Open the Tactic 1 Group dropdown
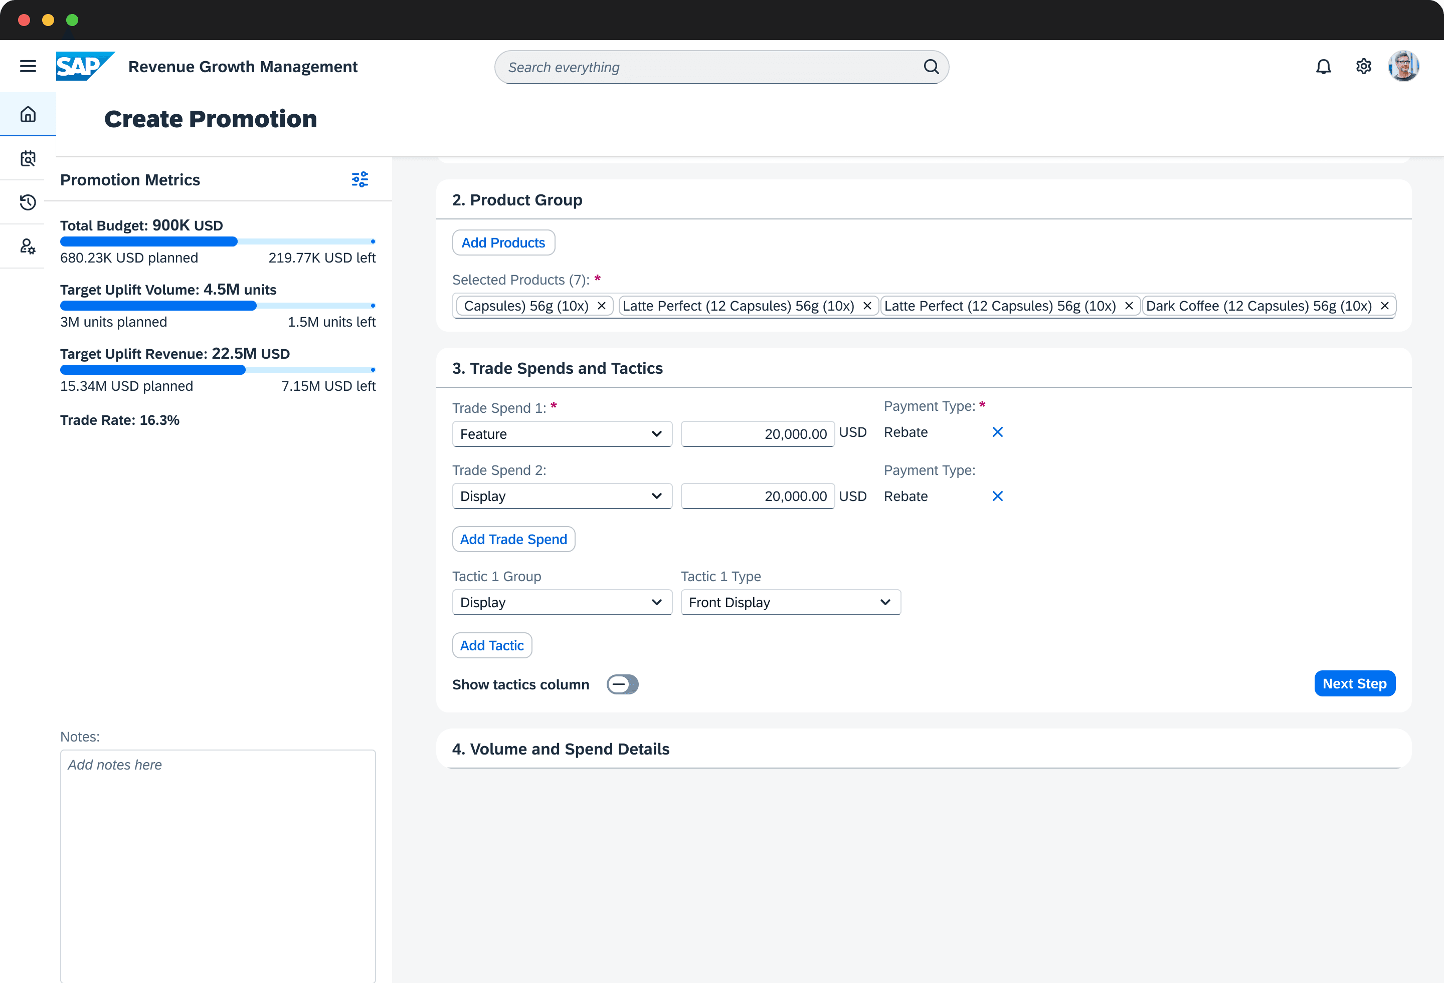 562,602
